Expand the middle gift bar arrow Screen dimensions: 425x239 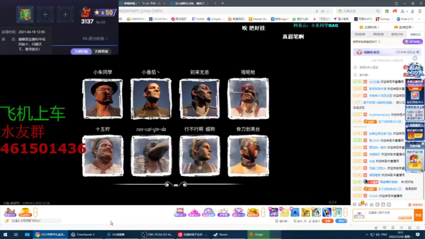click(x=263, y=212)
